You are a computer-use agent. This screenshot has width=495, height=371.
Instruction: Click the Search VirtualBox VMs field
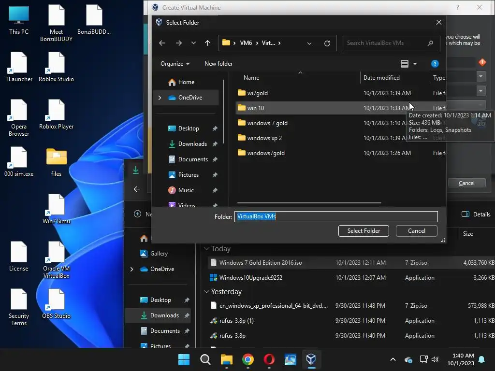click(x=391, y=43)
